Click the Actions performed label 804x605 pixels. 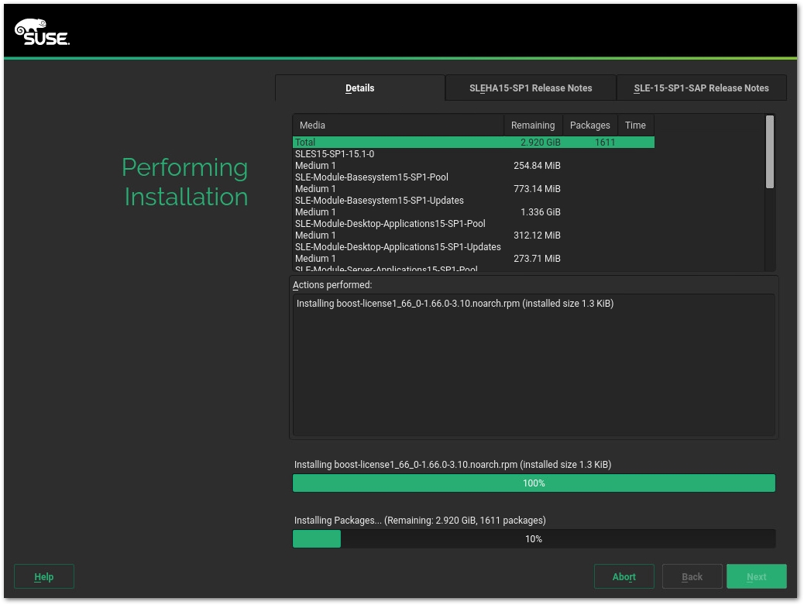point(332,285)
